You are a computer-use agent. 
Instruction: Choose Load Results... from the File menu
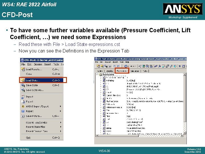pos(42,69)
